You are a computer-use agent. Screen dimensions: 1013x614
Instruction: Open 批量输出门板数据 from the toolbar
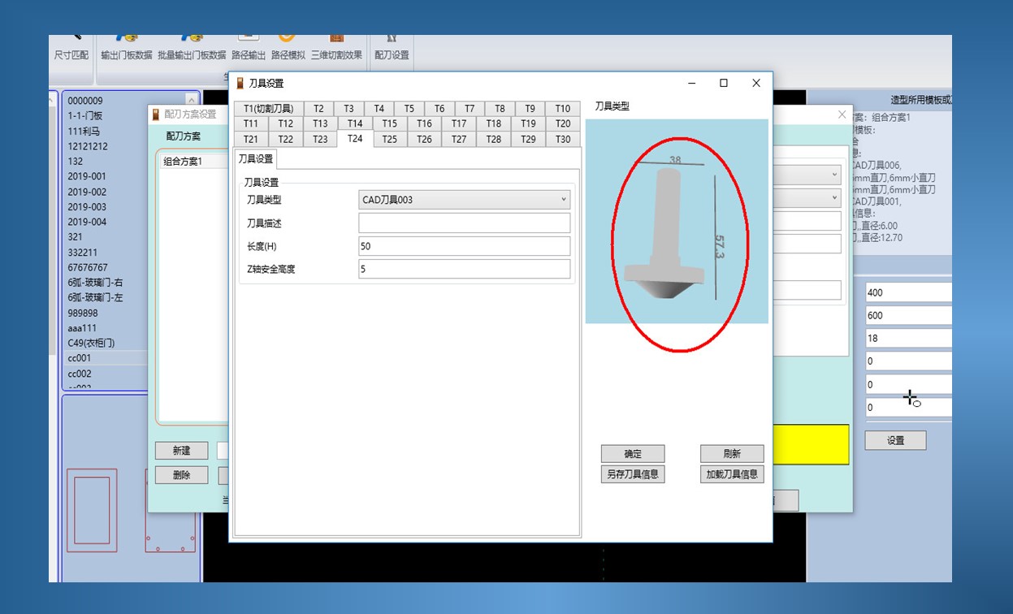pos(192,46)
